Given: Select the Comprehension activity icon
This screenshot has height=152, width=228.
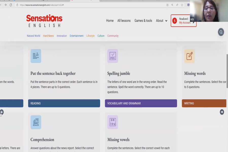Looking at the screenshot, I should tap(36, 122).
